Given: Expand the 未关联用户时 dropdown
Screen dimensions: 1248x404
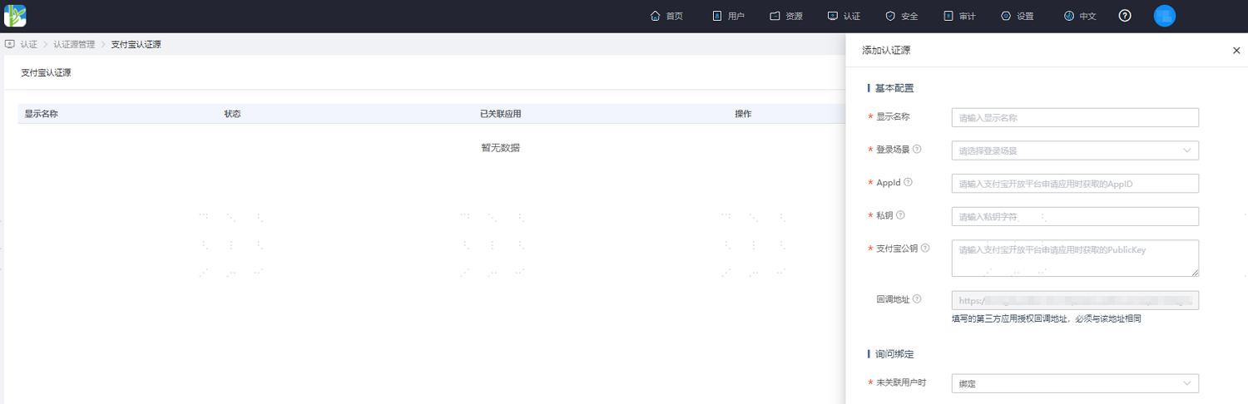Looking at the screenshot, I should pyautogui.click(x=1075, y=383).
